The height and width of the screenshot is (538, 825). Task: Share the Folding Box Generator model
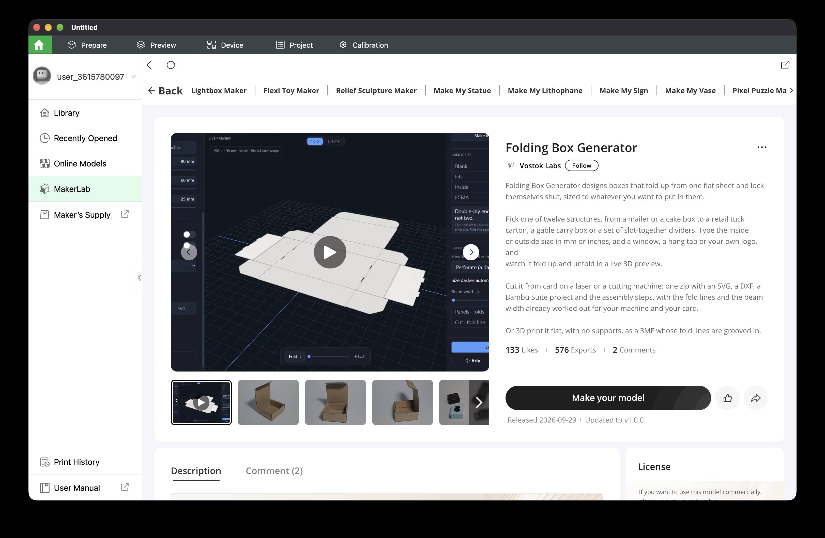tap(756, 398)
